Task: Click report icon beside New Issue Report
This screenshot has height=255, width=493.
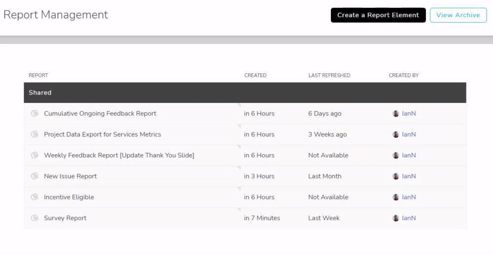Action: (35, 176)
